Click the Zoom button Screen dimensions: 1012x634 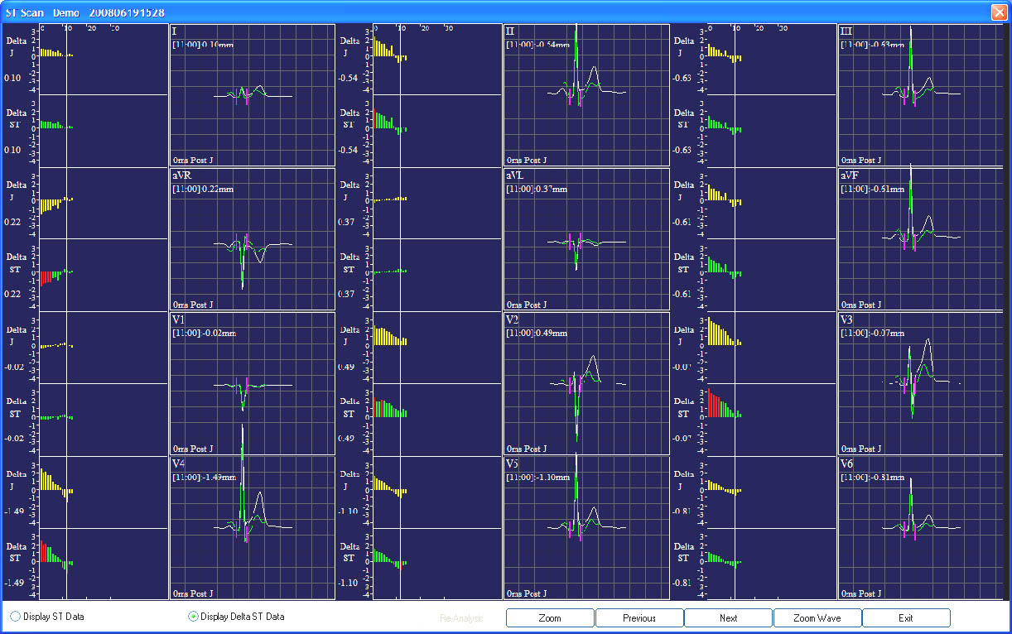[x=550, y=618]
